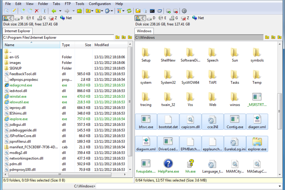Sort the left panel by Size column
Image resolution: width=285 pixels, height=190 pixels.
pyautogui.click(x=84, y=45)
